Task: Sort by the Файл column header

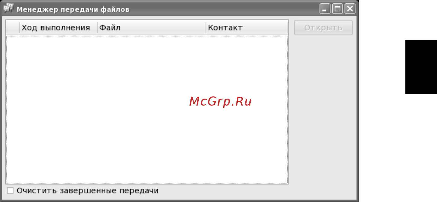Action: point(152,28)
